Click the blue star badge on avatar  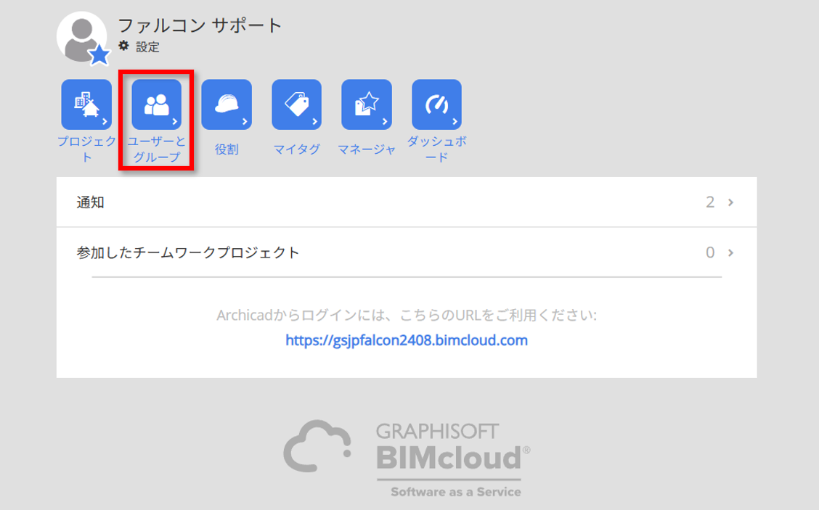(99, 54)
